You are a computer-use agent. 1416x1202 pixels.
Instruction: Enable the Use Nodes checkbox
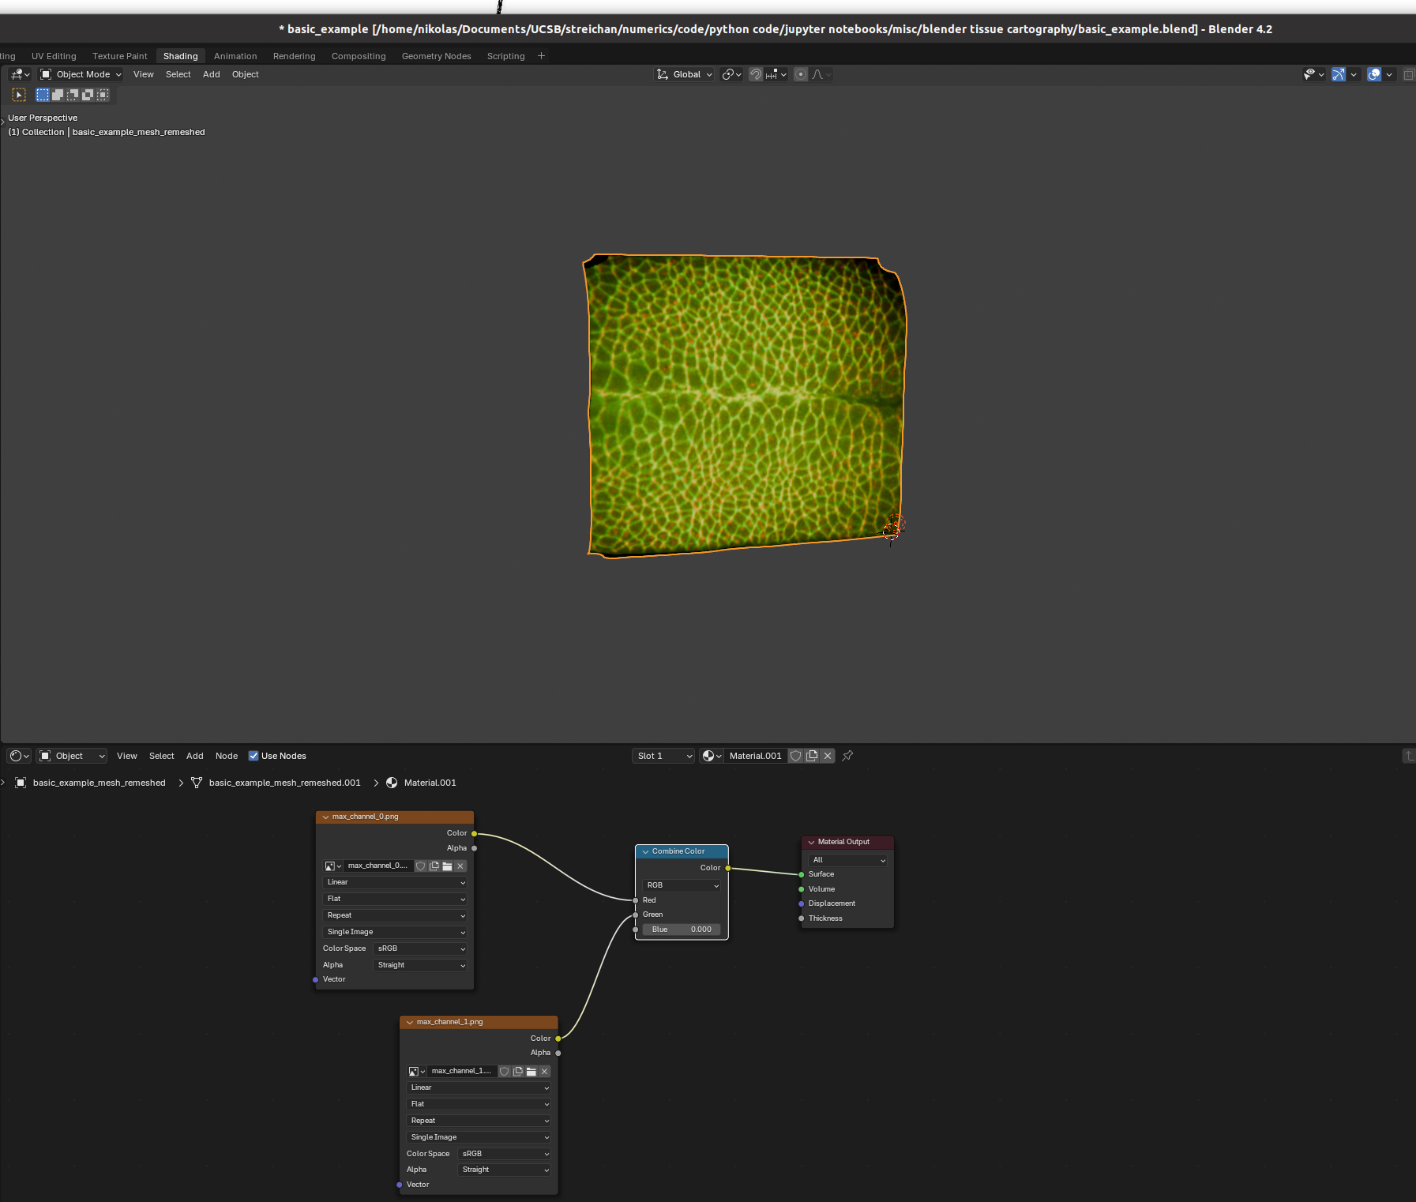coord(254,756)
